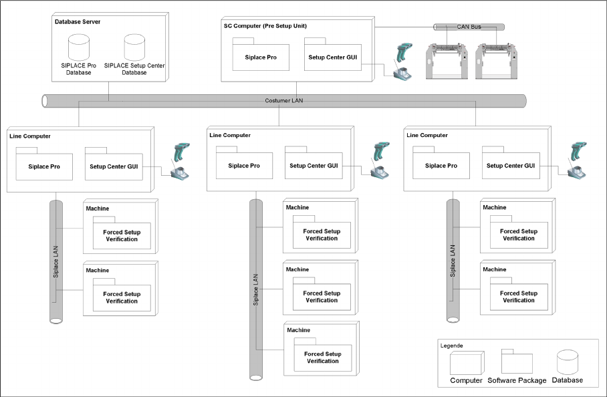The height and width of the screenshot is (397, 607).
Task: Click the Costumer LAN pipe
Action: point(283,101)
